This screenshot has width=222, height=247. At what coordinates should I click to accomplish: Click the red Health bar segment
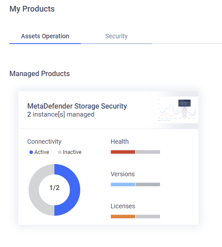point(123,152)
